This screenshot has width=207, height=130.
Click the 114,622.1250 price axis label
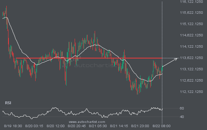192,35
